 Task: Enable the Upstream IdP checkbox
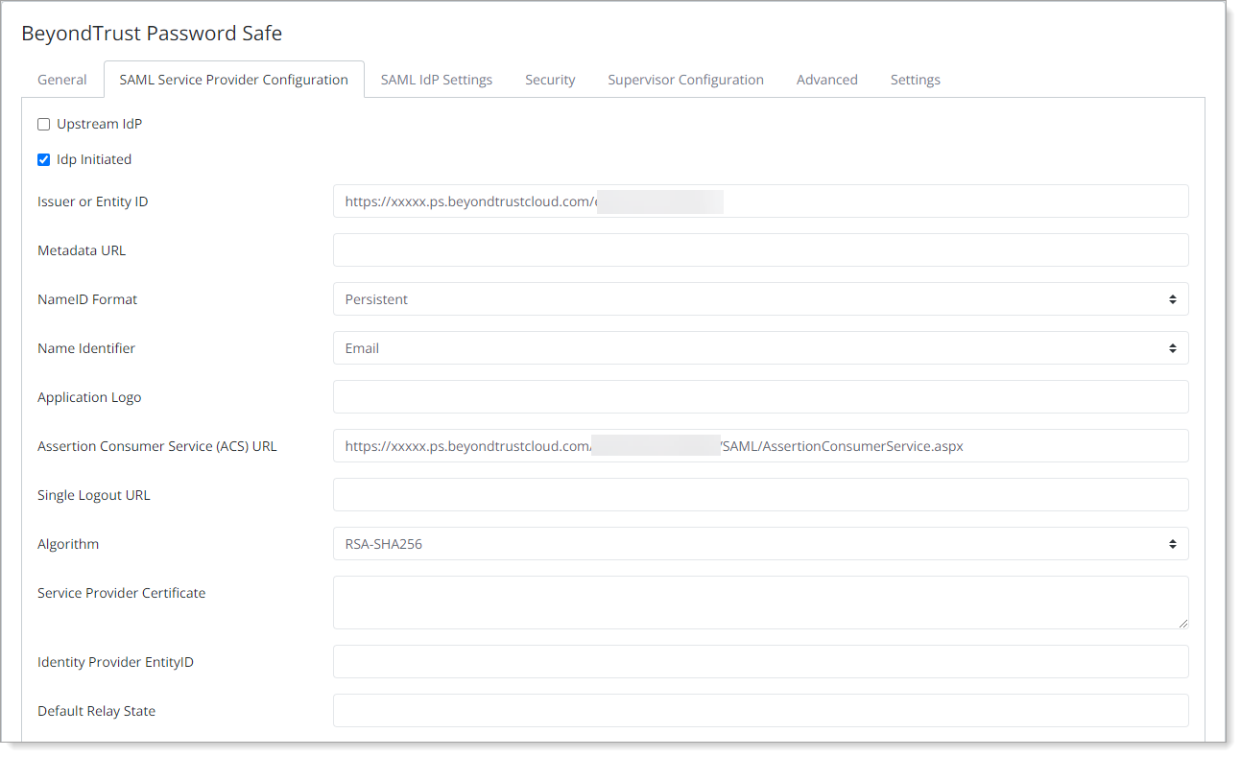pyautogui.click(x=43, y=125)
